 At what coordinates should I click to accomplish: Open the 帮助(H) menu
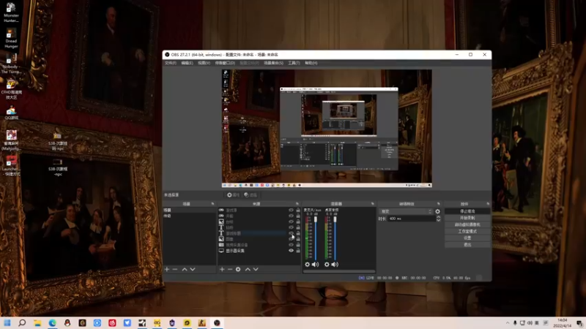pos(311,63)
